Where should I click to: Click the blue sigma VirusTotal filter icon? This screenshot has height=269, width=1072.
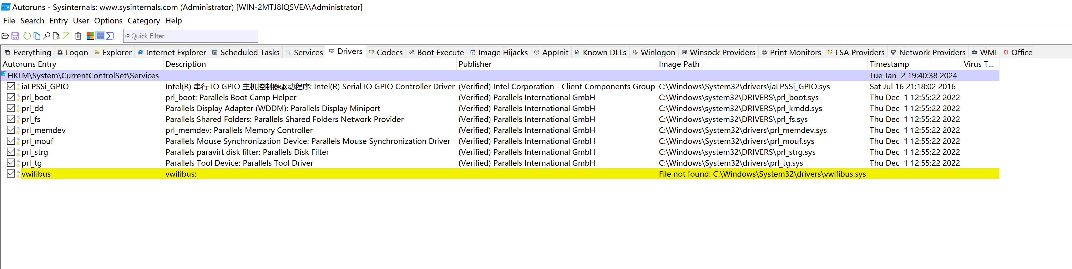pos(110,36)
